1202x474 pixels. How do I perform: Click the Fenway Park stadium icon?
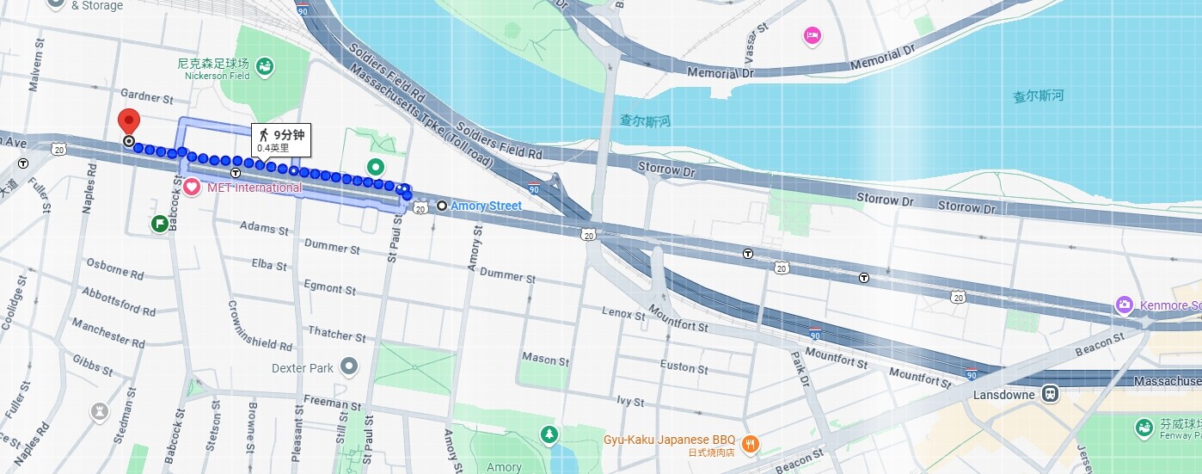click(x=1144, y=427)
